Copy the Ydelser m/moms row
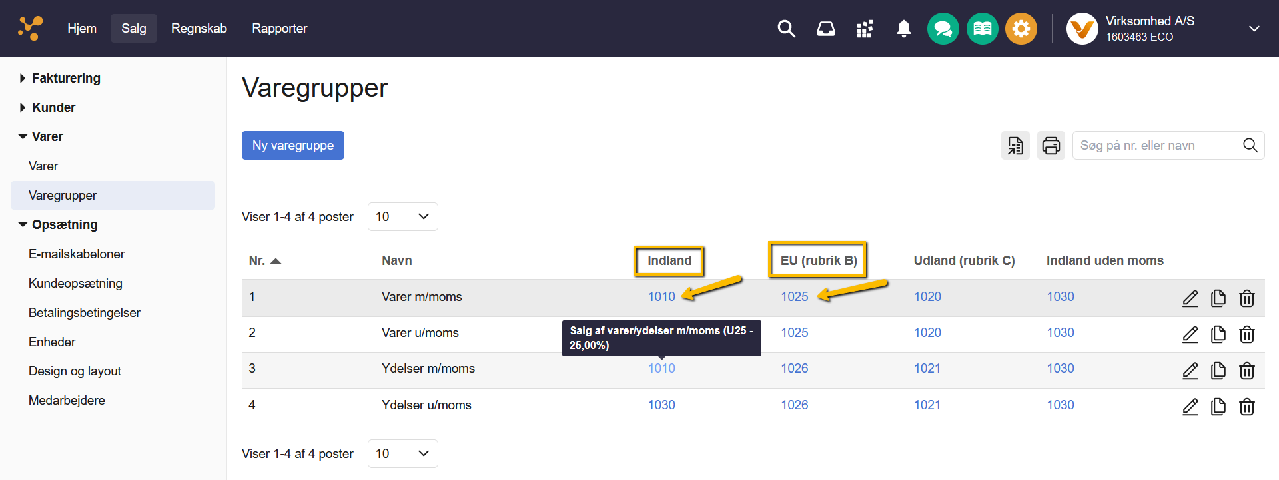Viewport: 1279px width, 480px height. point(1218,370)
